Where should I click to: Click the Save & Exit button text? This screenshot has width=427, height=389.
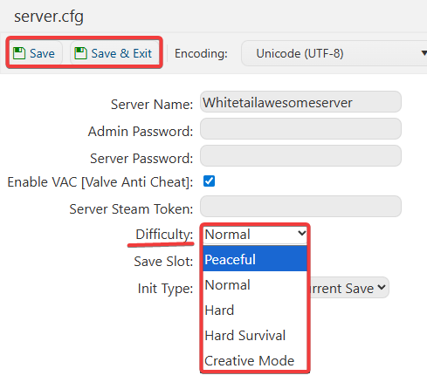[x=121, y=53]
